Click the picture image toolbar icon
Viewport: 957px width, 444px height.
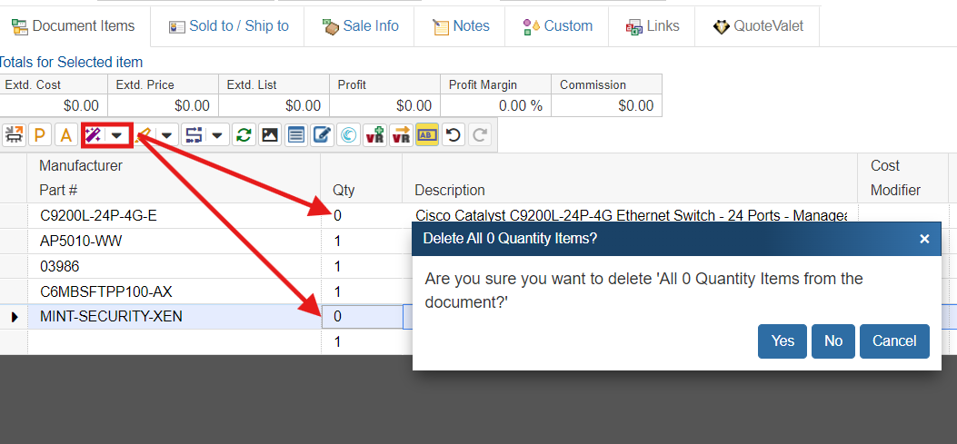tap(270, 134)
